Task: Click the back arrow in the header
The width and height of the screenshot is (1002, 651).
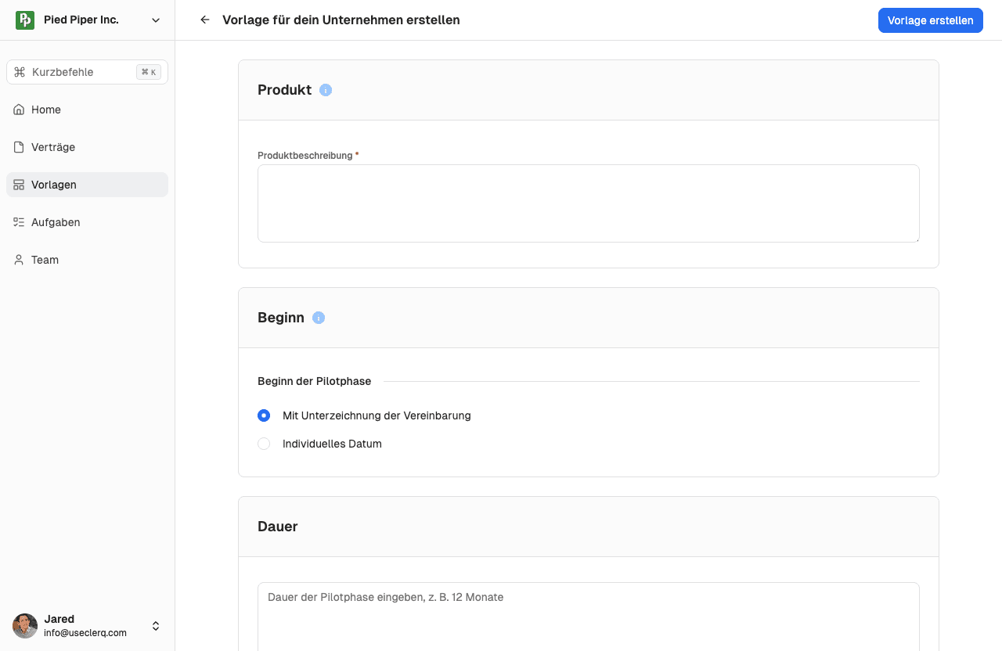Action: [205, 20]
